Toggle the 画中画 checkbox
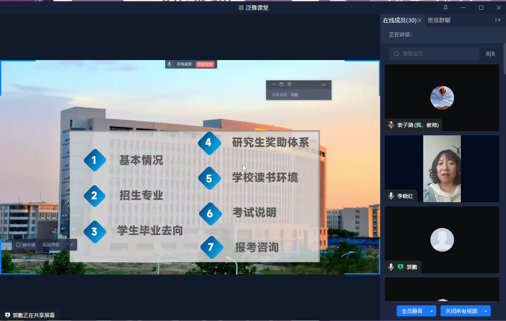The height and width of the screenshot is (321, 506). tap(19, 245)
